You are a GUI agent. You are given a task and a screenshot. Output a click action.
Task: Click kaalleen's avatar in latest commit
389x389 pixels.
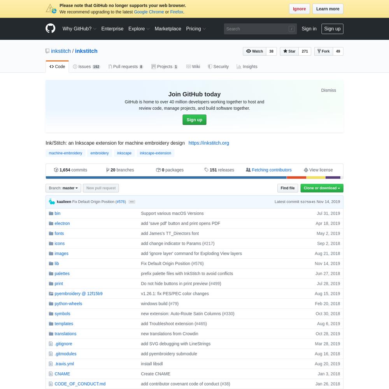52,202
